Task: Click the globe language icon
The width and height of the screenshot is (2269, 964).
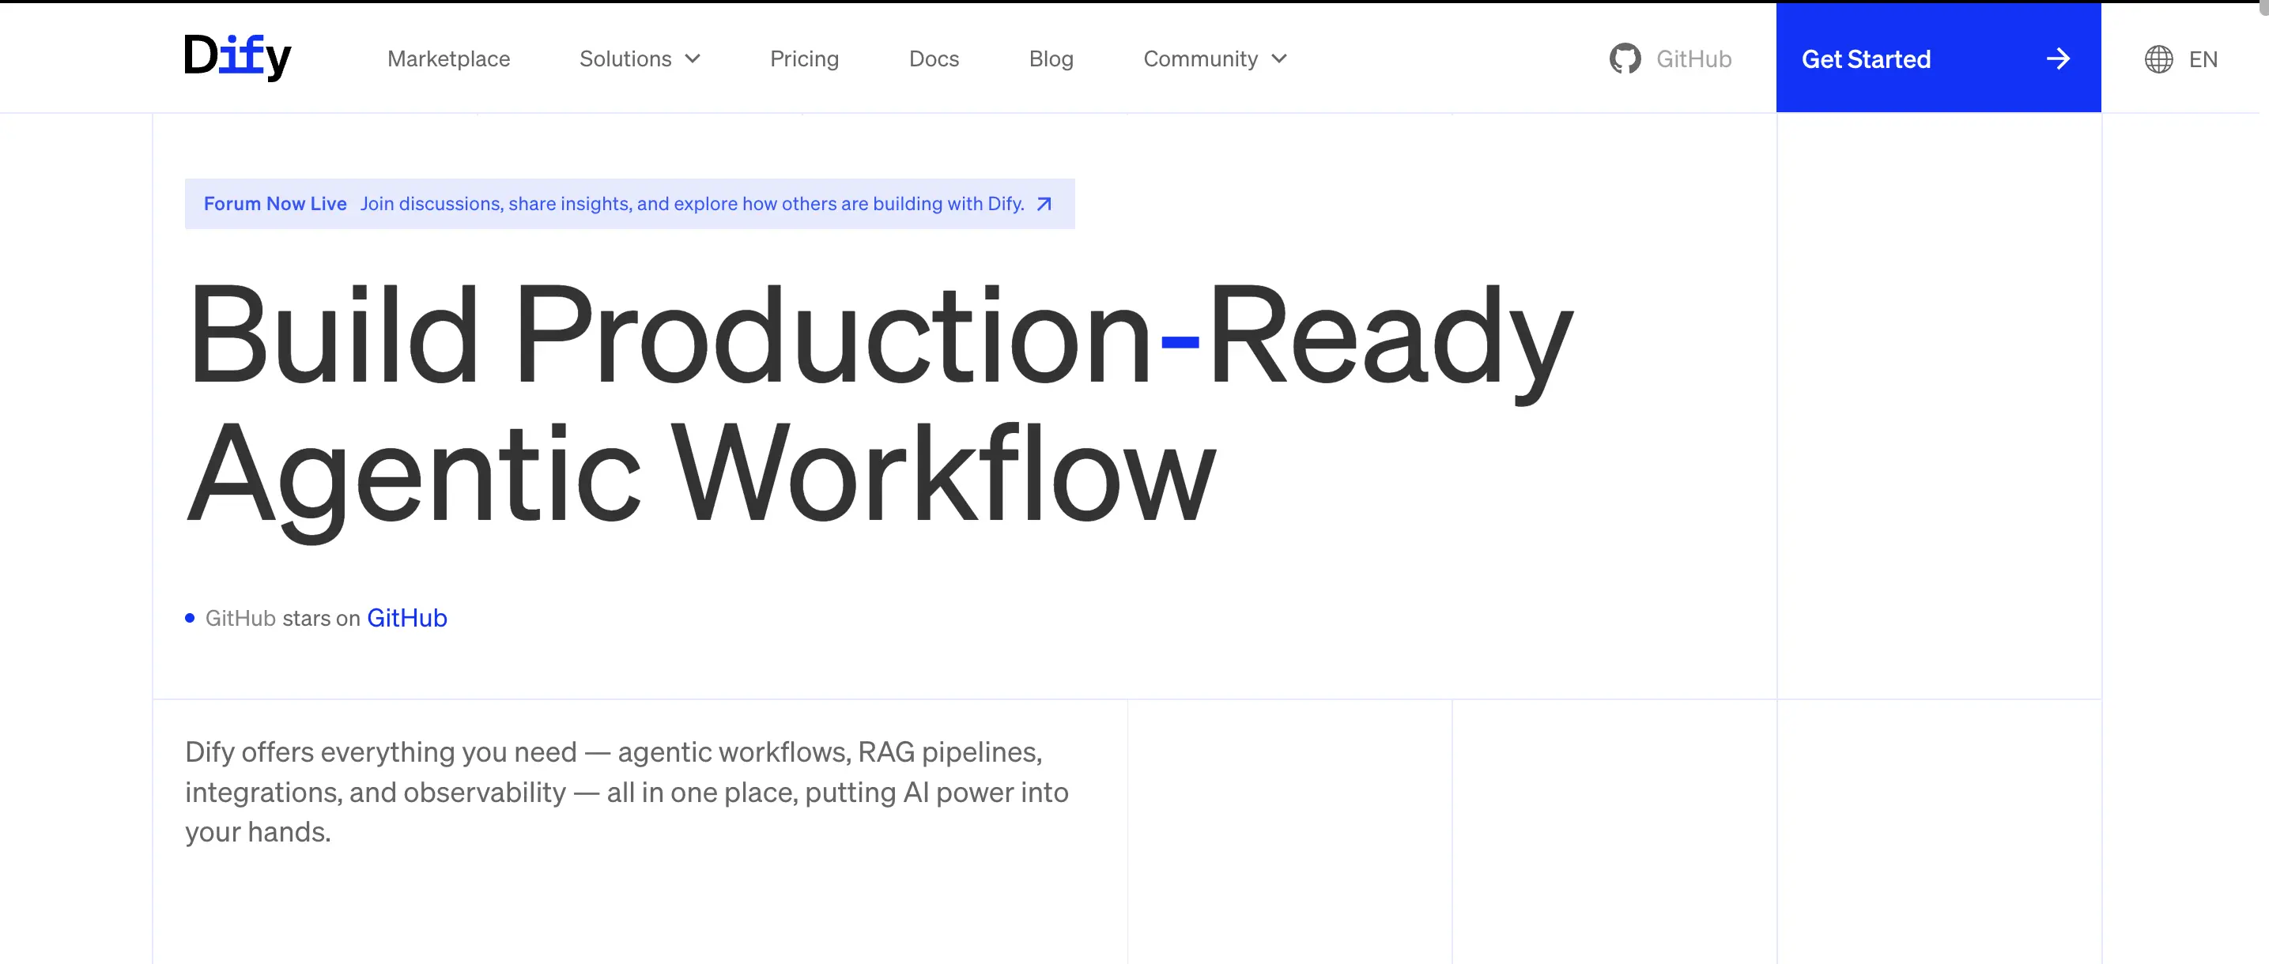Action: (x=2158, y=59)
